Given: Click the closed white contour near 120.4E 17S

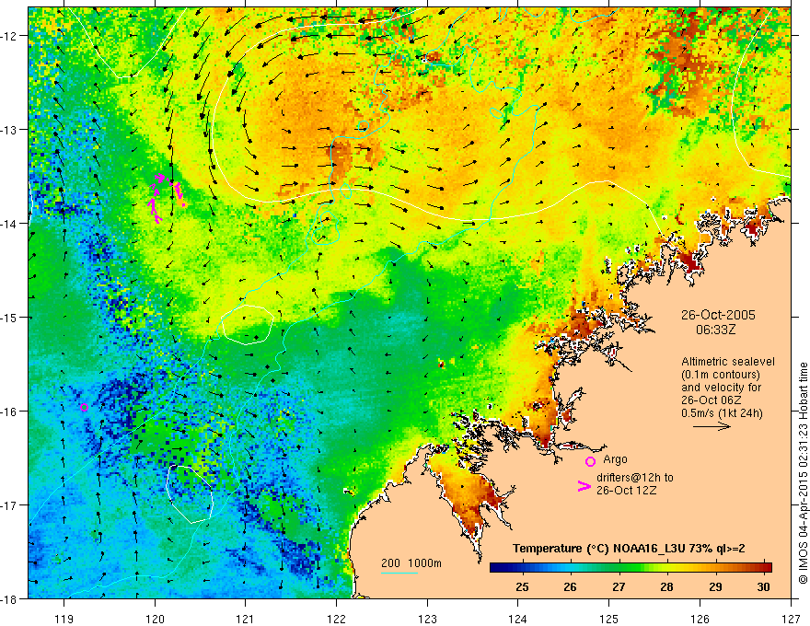Looking at the screenshot, I should click(x=190, y=493).
